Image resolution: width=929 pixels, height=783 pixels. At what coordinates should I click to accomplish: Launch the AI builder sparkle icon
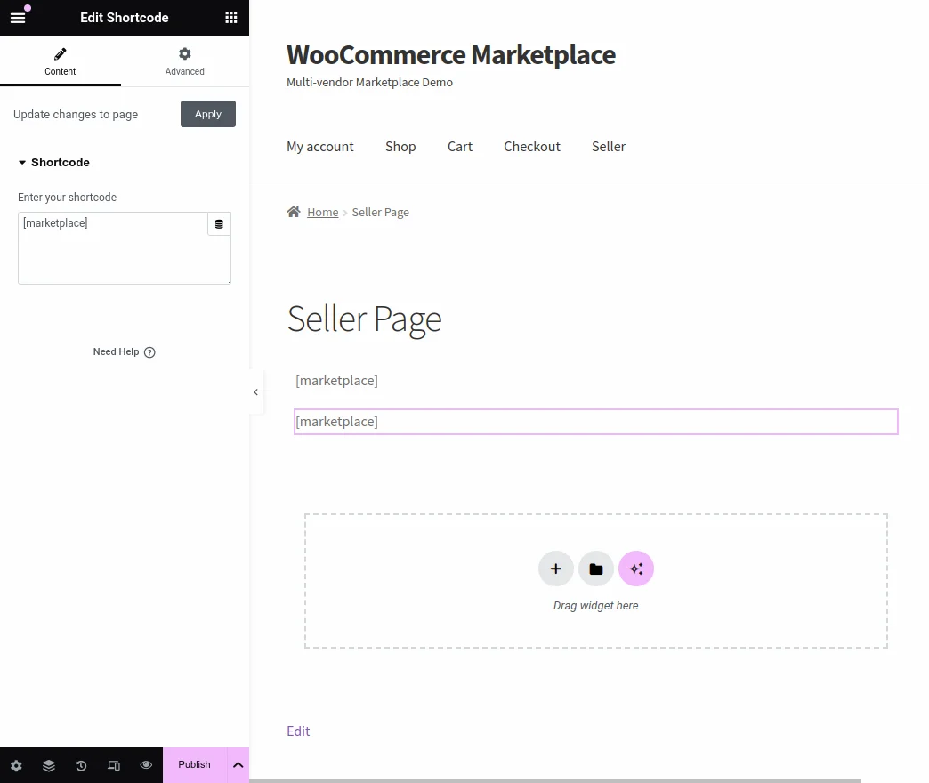click(635, 568)
